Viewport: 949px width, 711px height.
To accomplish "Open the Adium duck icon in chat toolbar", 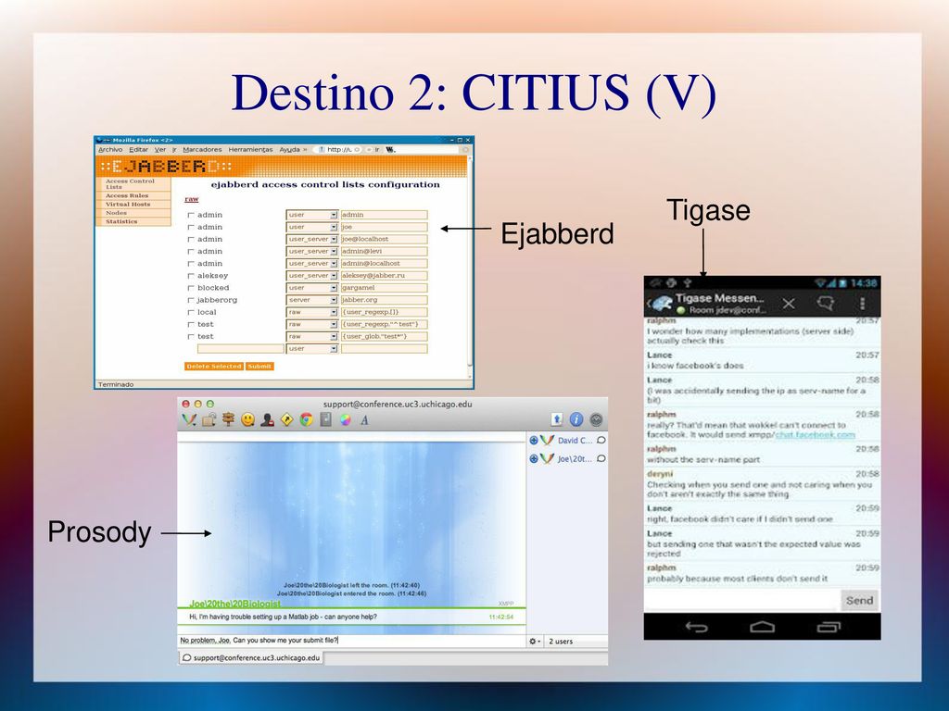I will (x=189, y=419).
